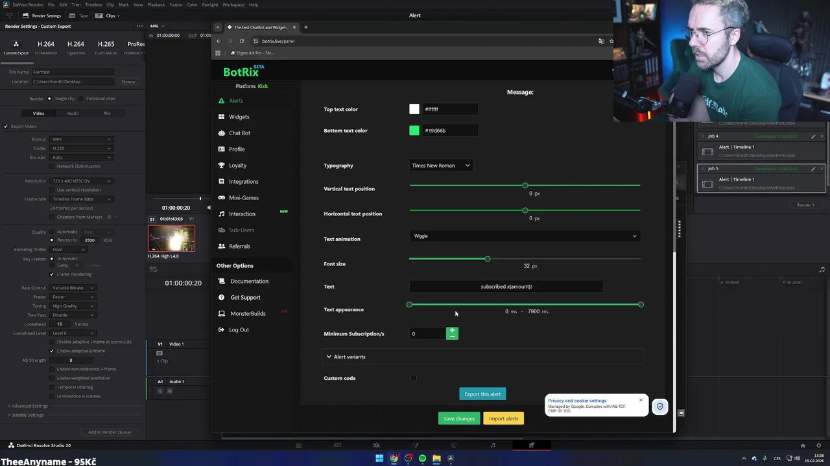Toggle Frame reordering checkbox

tap(52, 274)
